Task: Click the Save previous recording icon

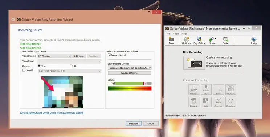Action: 206,90
